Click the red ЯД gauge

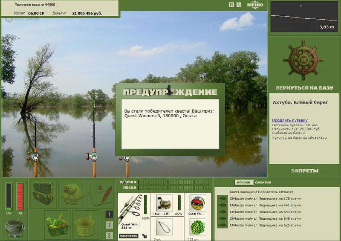click(20, 197)
